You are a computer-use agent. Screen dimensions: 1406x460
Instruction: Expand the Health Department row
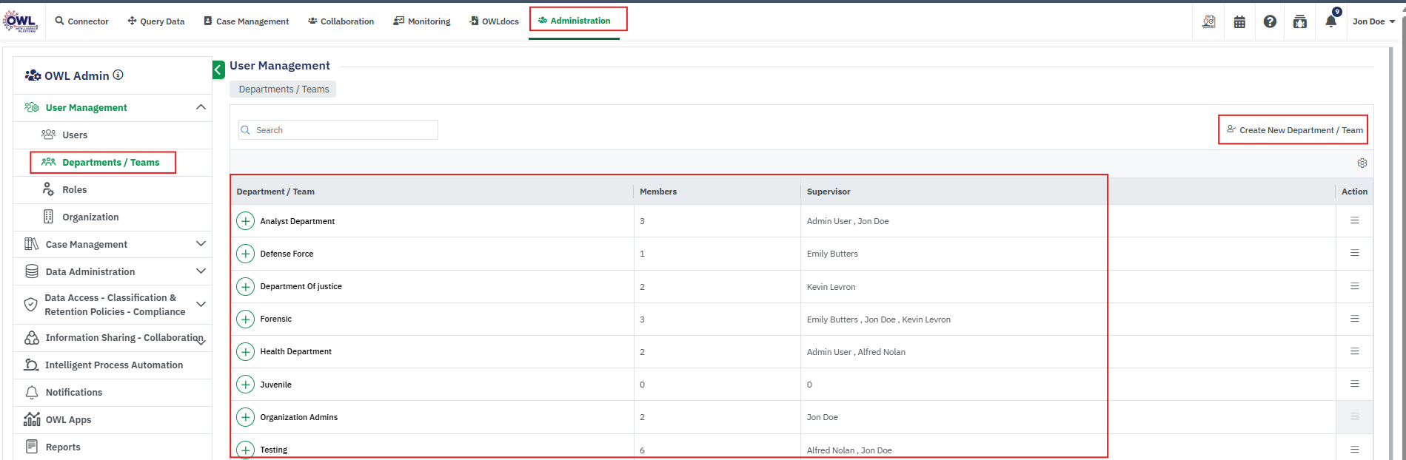(x=245, y=351)
